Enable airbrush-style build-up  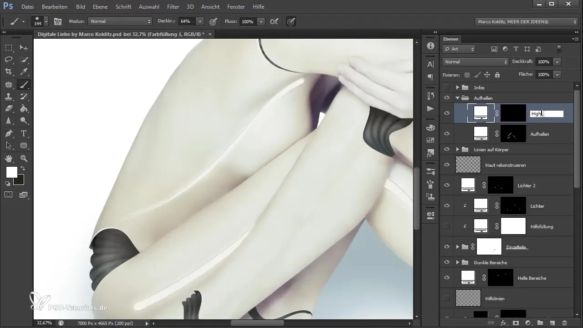point(274,21)
